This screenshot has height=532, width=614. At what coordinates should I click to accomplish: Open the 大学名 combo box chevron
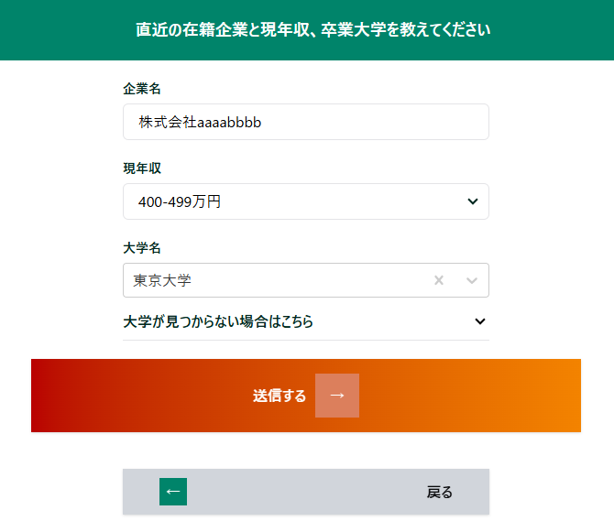click(472, 280)
